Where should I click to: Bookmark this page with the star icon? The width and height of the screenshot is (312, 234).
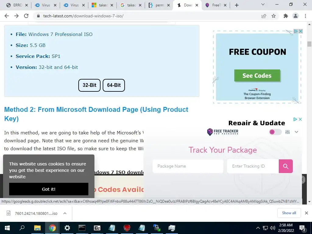[x=274, y=16]
